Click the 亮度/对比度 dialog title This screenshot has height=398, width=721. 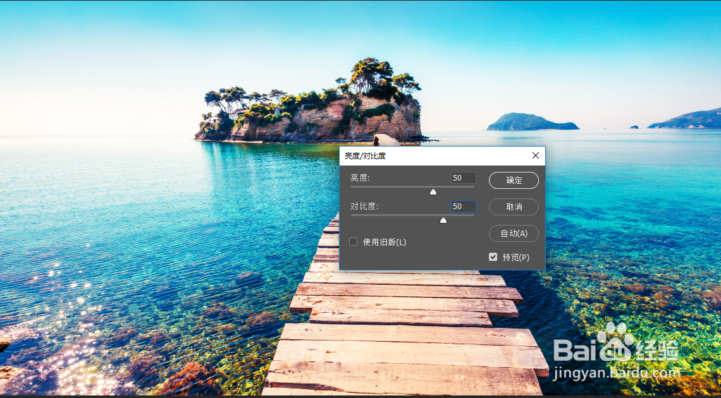(365, 156)
